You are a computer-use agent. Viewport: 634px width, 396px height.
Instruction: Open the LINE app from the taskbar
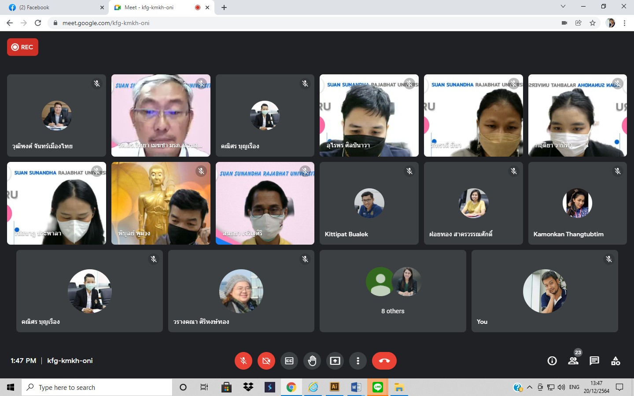coord(378,387)
